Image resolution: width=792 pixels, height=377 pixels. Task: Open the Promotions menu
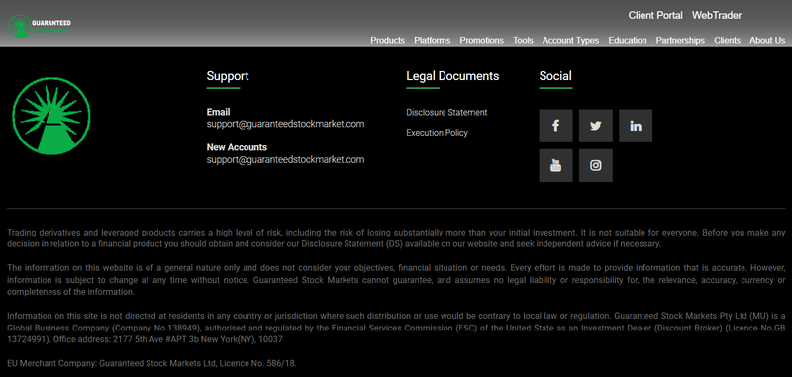tap(481, 40)
